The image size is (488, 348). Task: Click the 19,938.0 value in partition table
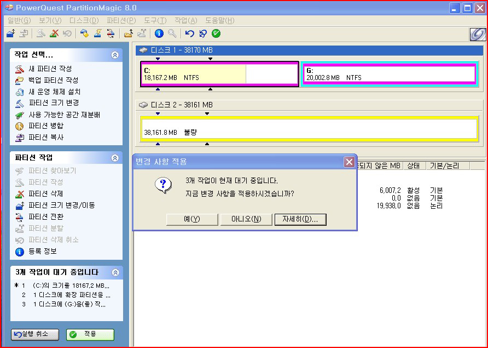[389, 206]
